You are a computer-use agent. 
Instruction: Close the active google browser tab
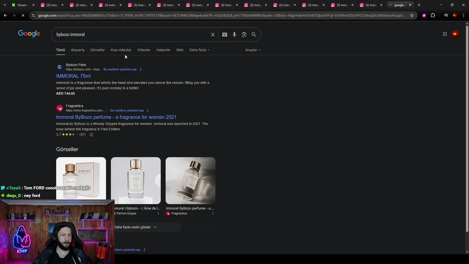[410, 5]
